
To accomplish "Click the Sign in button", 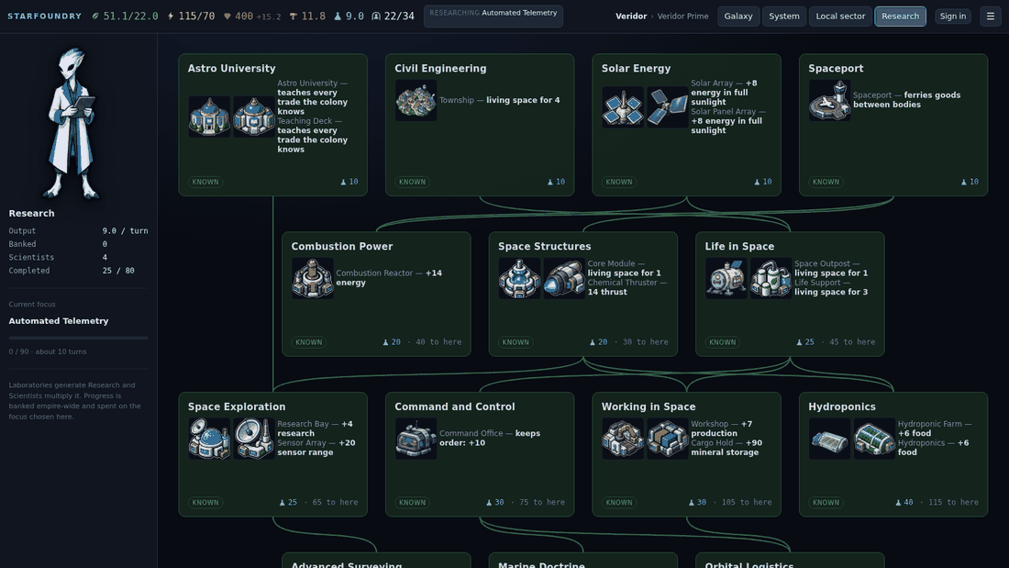I will pos(952,17).
